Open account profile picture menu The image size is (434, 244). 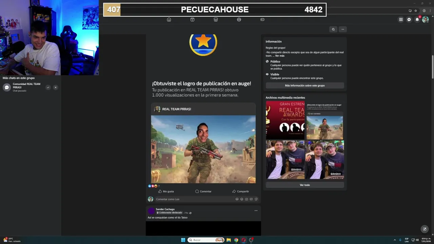(x=425, y=20)
